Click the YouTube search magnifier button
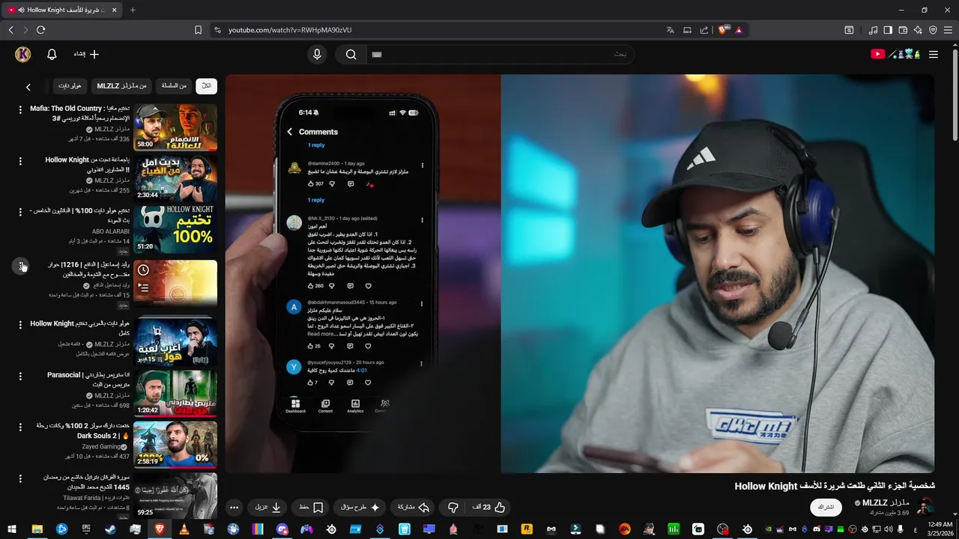Image resolution: width=959 pixels, height=539 pixels. click(351, 54)
